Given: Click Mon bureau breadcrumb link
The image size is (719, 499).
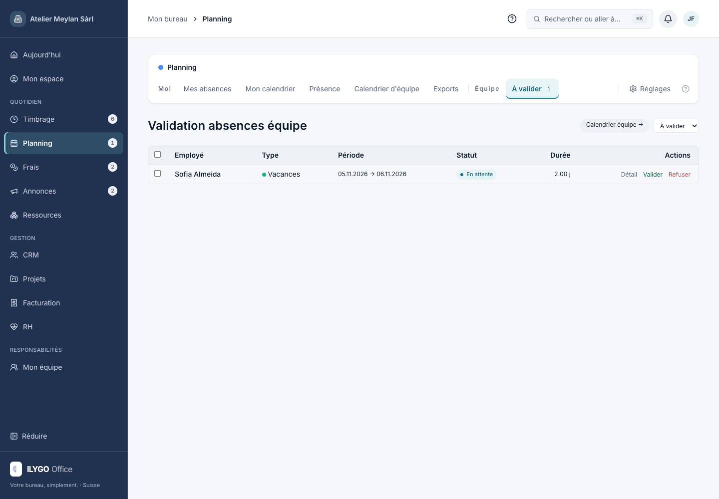Looking at the screenshot, I should 168,19.
